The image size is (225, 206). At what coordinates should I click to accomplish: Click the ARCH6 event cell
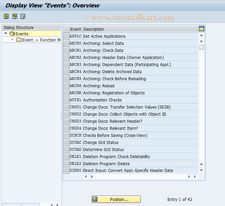tap(75, 86)
